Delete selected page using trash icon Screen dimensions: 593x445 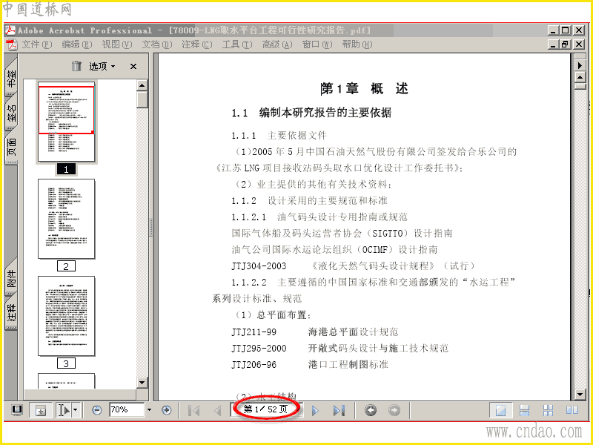[x=77, y=66]
